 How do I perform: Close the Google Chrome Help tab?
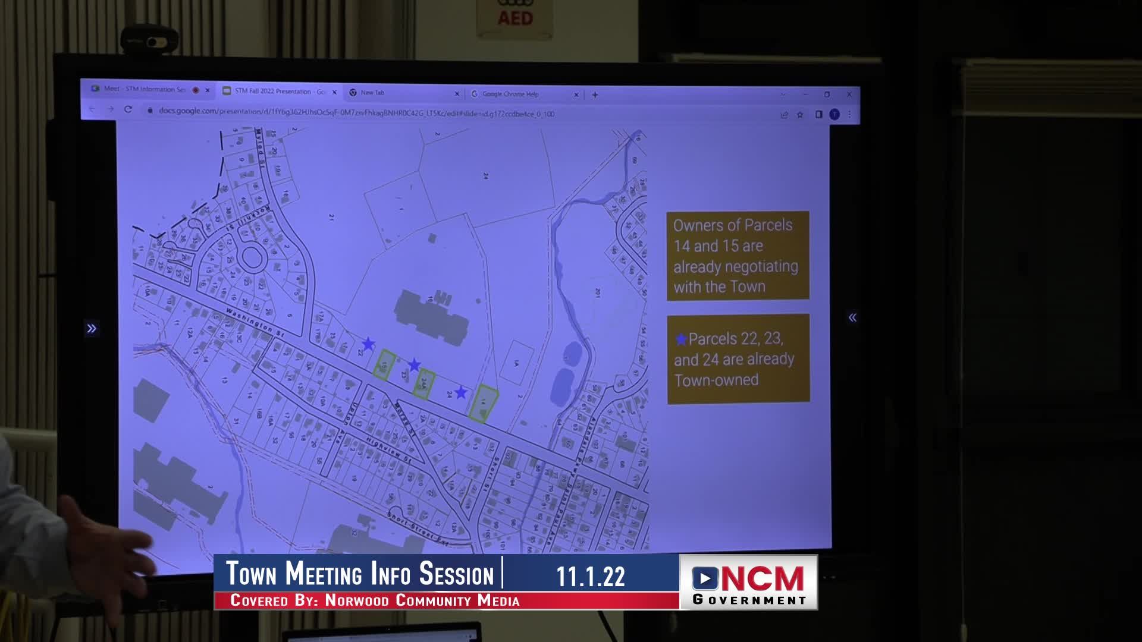(576, 95)
